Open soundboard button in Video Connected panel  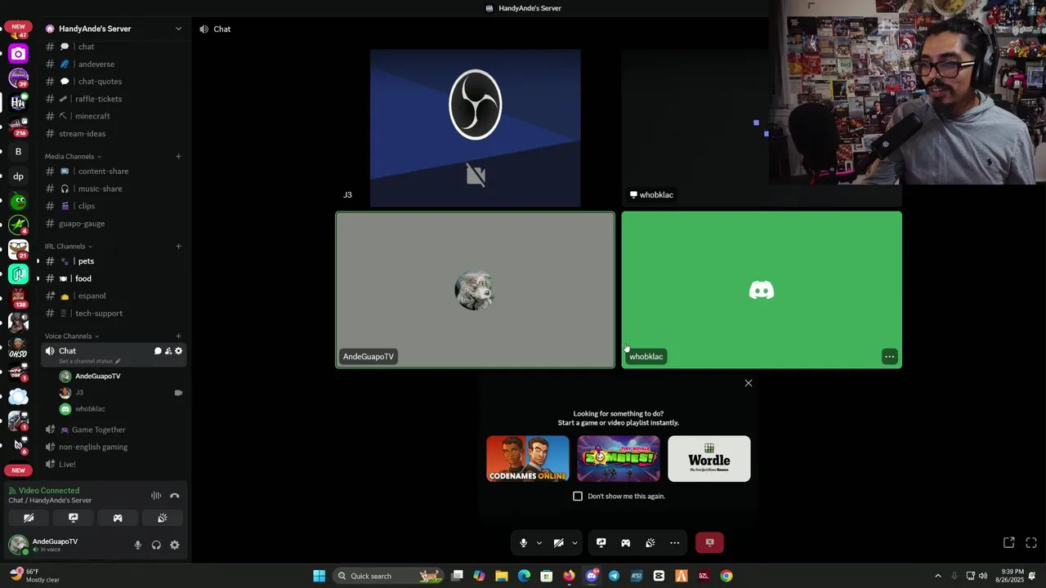click(162, 518)
